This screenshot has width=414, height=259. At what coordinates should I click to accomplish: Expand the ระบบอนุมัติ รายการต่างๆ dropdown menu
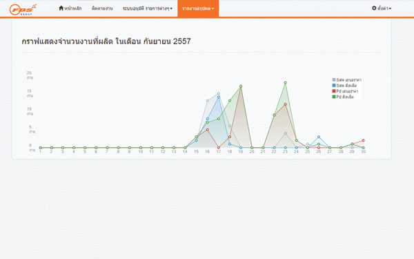tap(148, 8)
